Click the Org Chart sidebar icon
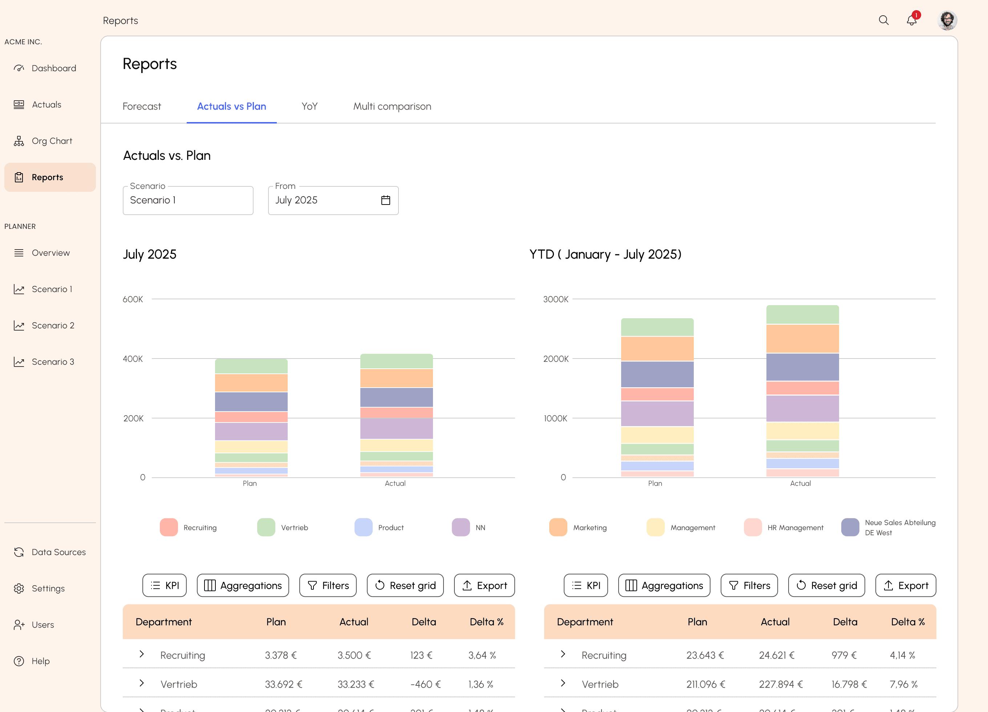Image resolution: width=988 pixels, height=712 pixels. [19, 141]
